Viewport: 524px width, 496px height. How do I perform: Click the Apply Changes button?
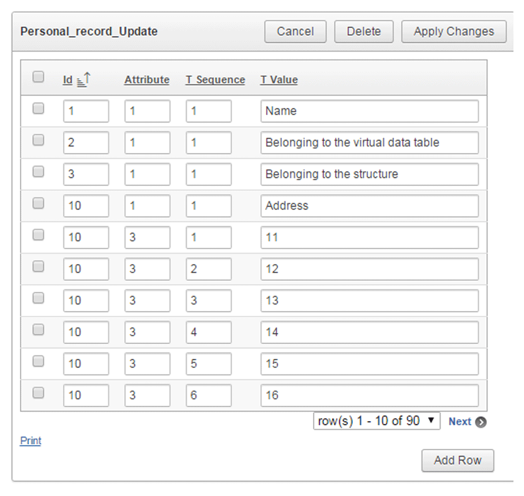pos(454,31)
